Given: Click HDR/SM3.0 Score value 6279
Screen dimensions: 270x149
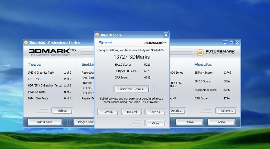Looking at the screenshot, I should pyautogui.click(x=147, y=71).
